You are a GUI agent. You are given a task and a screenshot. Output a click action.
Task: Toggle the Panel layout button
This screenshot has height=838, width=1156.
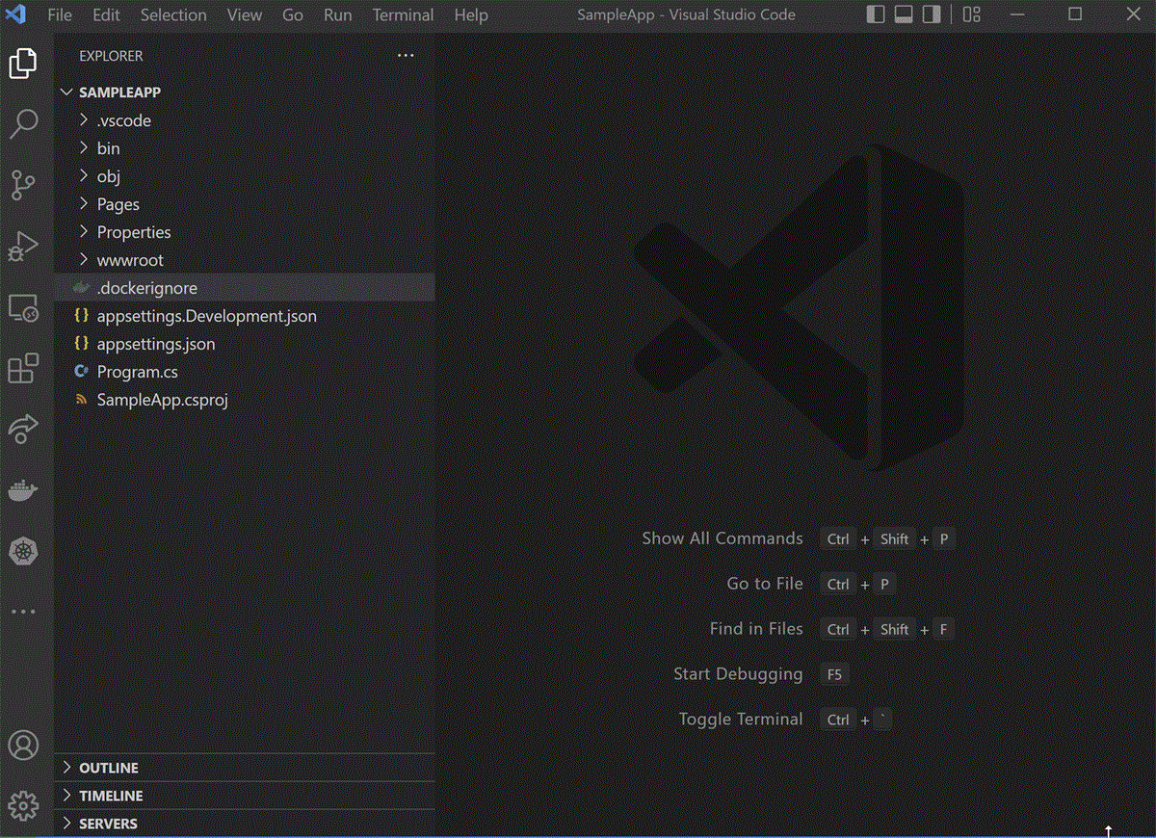tap(904, 14)
